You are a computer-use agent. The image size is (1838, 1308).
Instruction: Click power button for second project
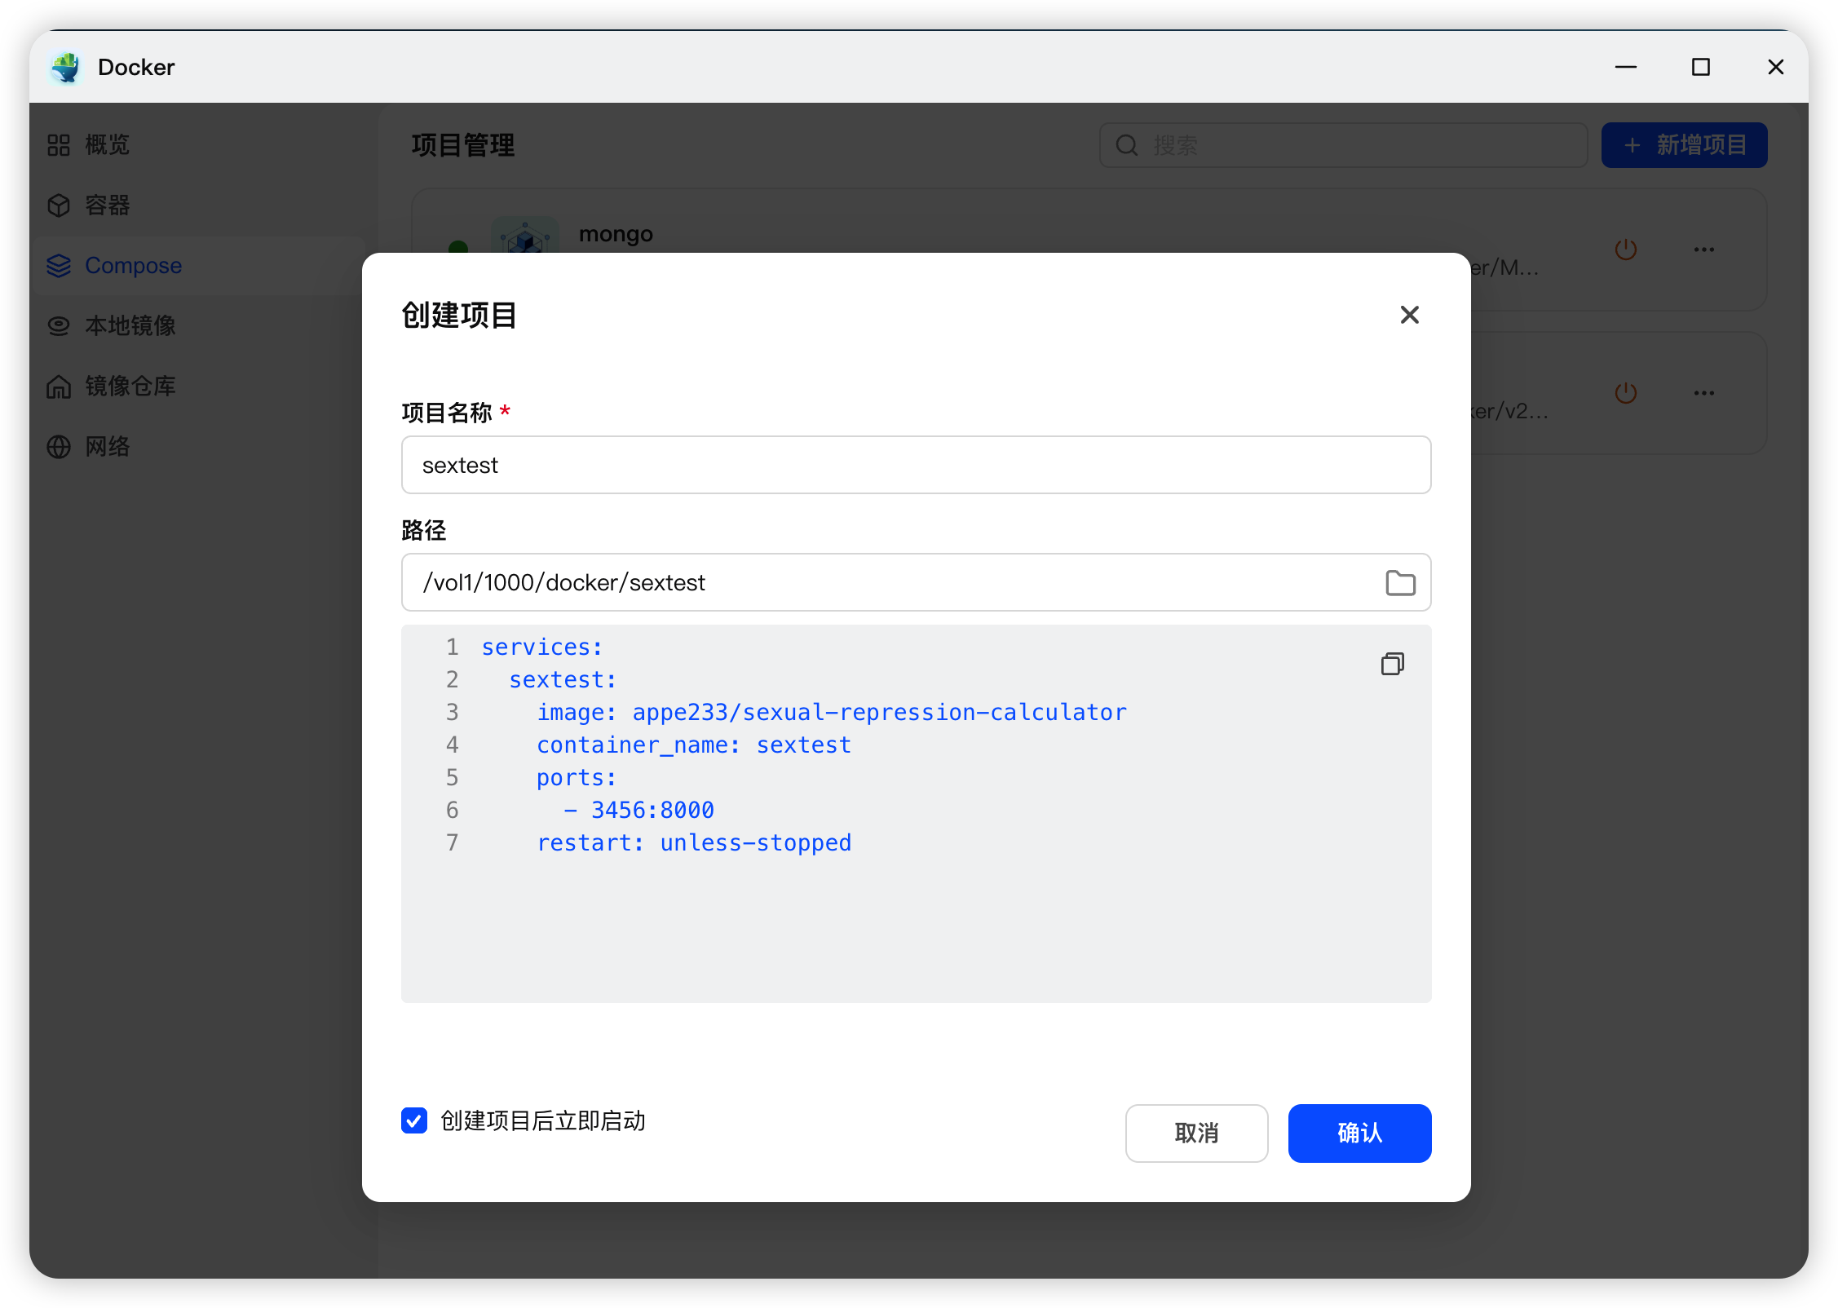coord(1625,393)
